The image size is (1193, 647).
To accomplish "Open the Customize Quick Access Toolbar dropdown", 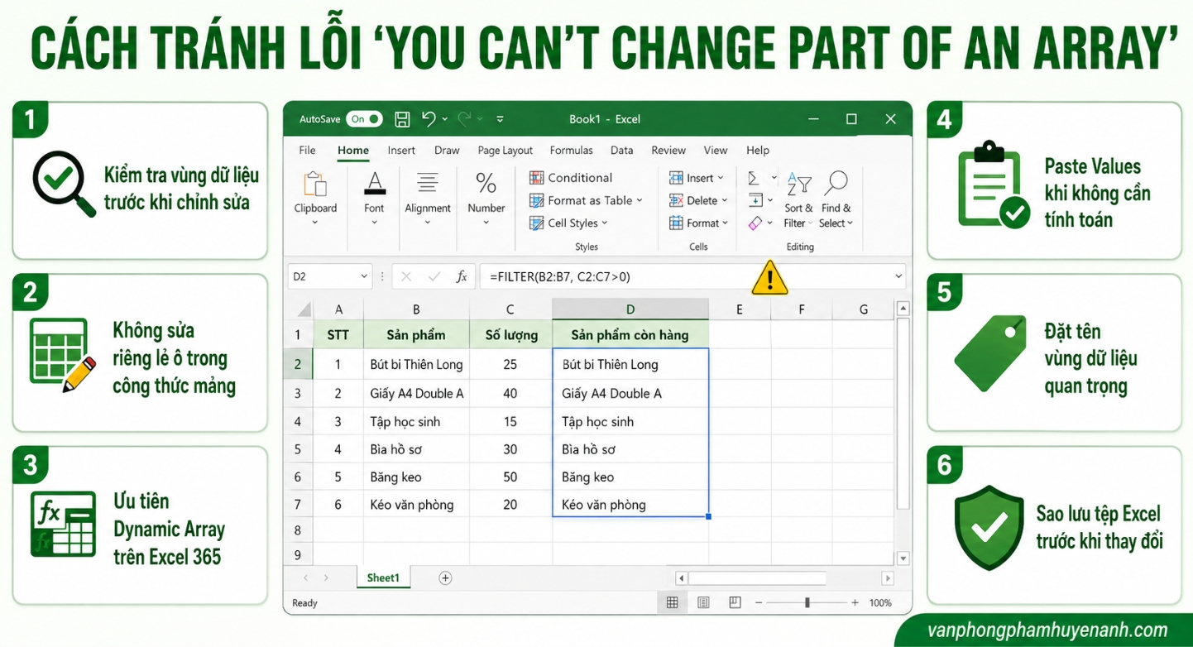I will [500, 119].
